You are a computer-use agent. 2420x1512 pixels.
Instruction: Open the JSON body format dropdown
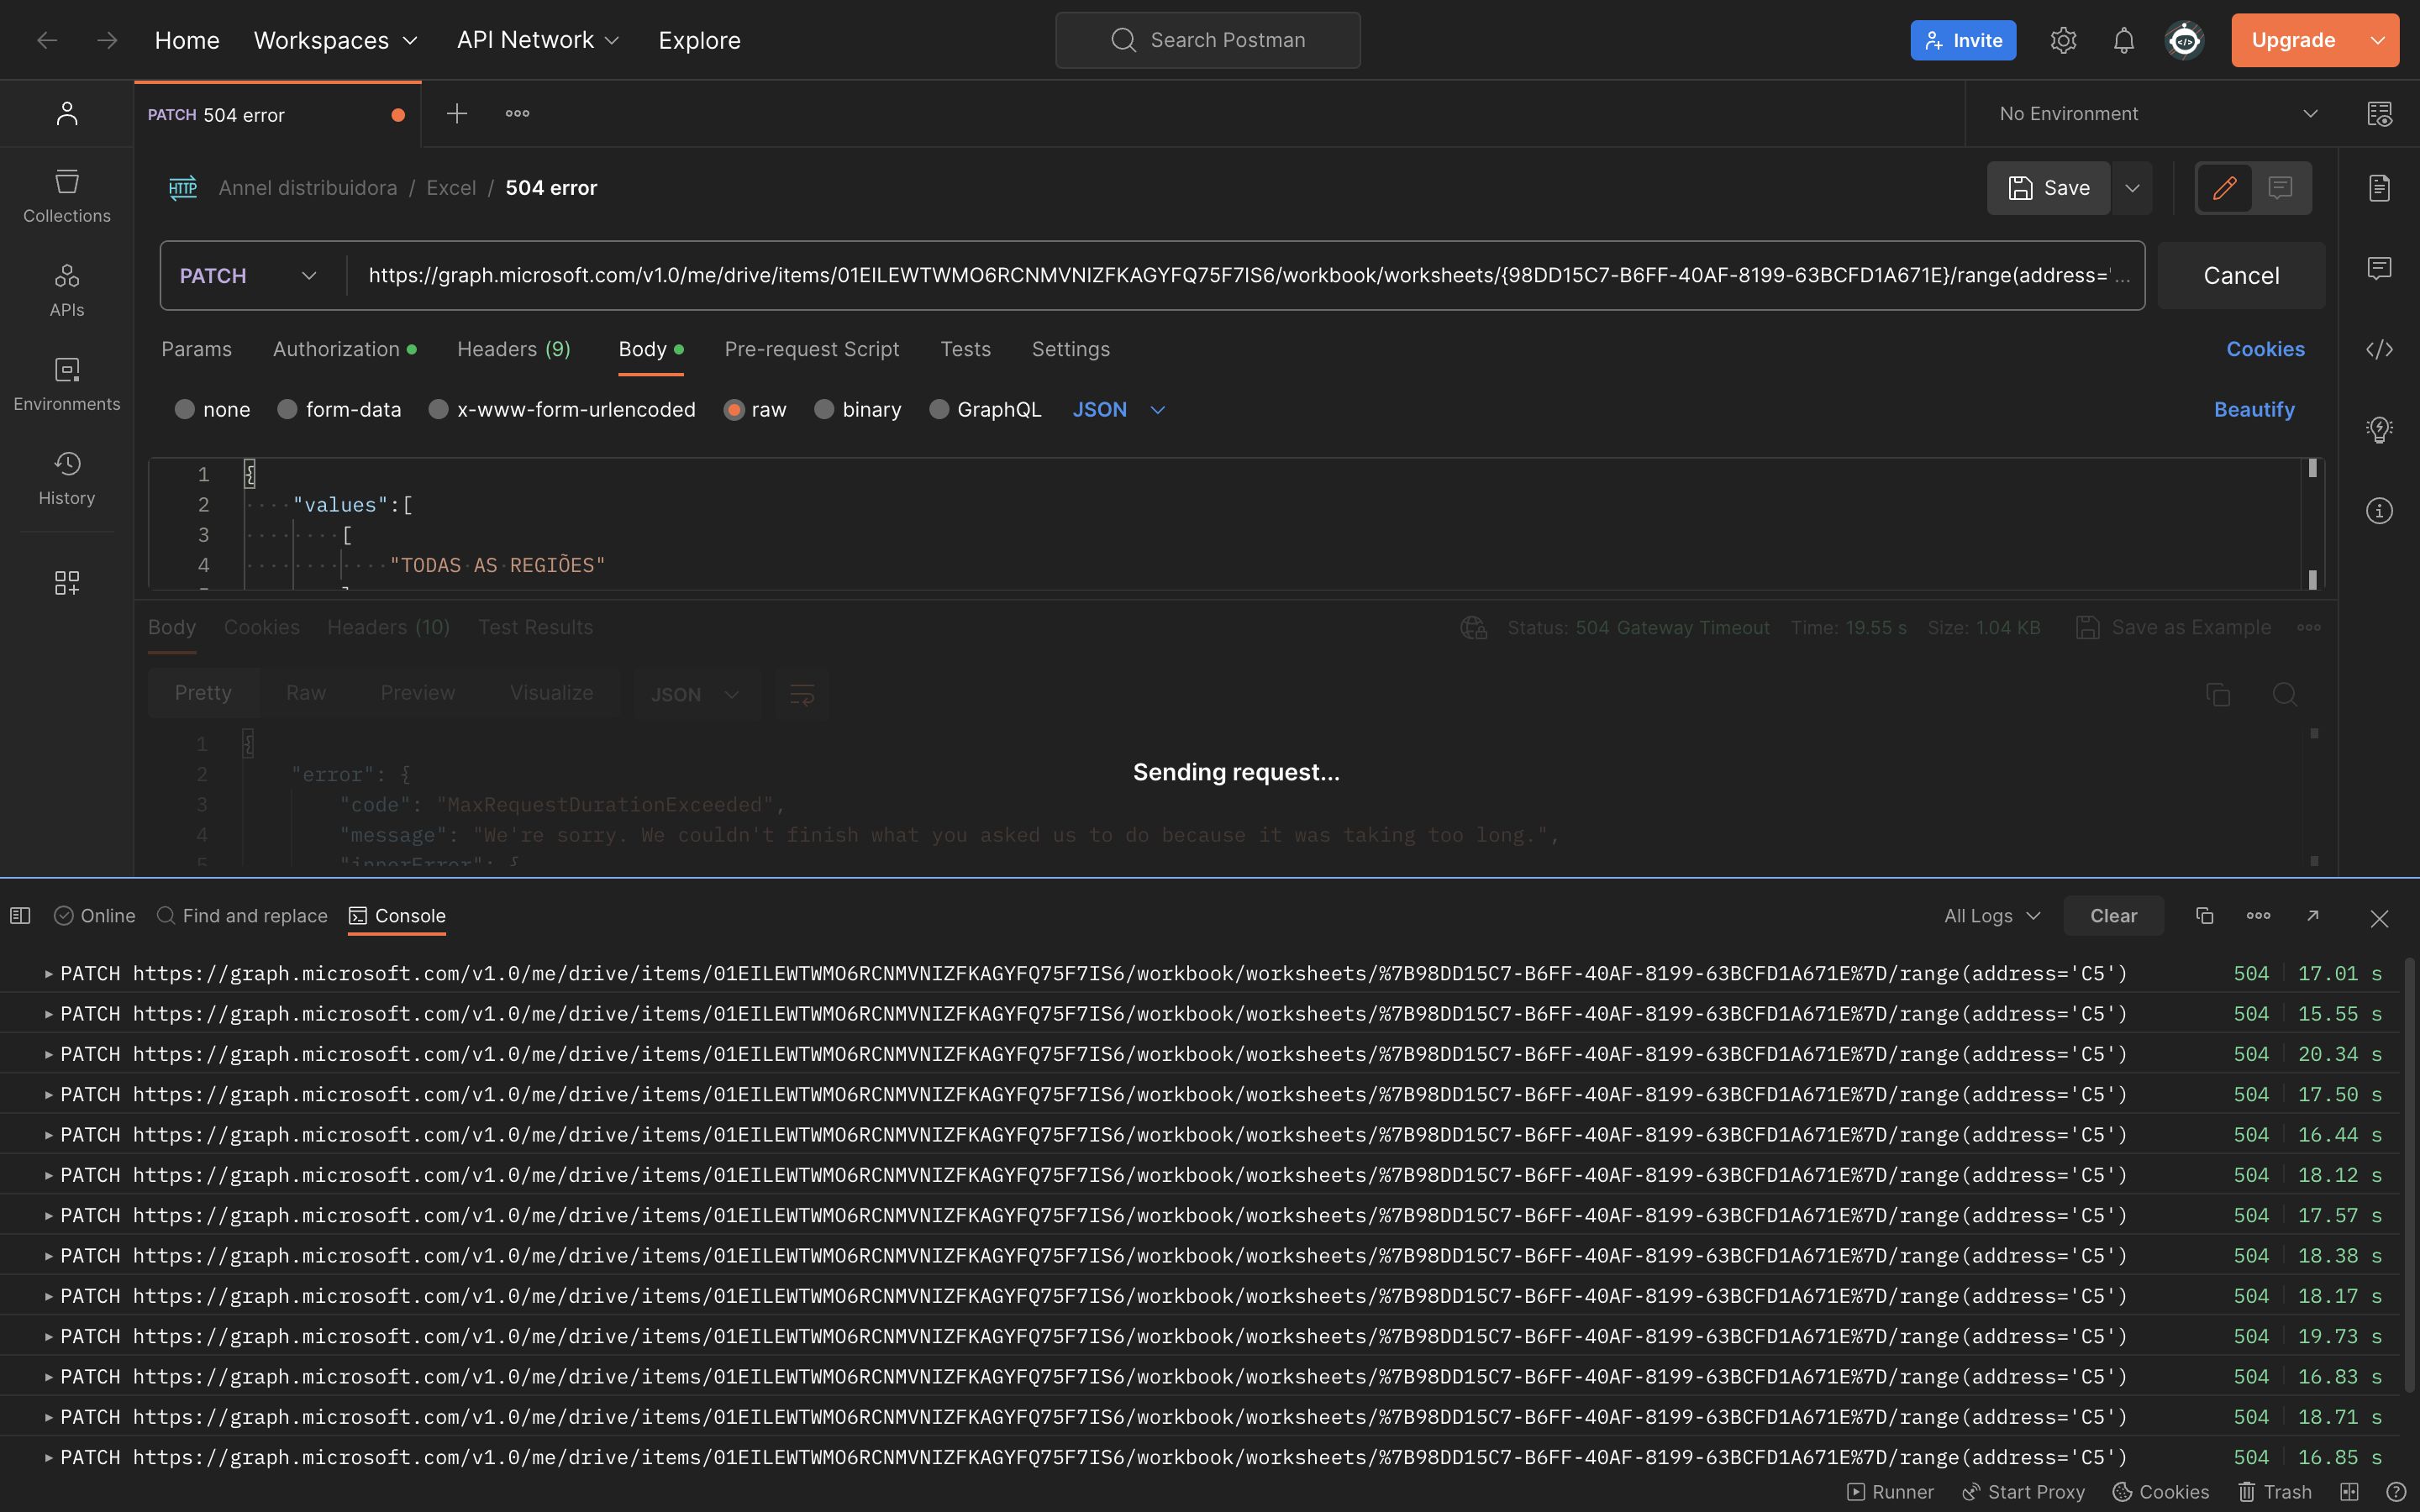1119,410
